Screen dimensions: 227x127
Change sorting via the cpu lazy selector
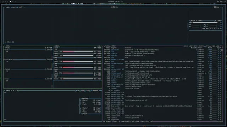click(216, 46)
